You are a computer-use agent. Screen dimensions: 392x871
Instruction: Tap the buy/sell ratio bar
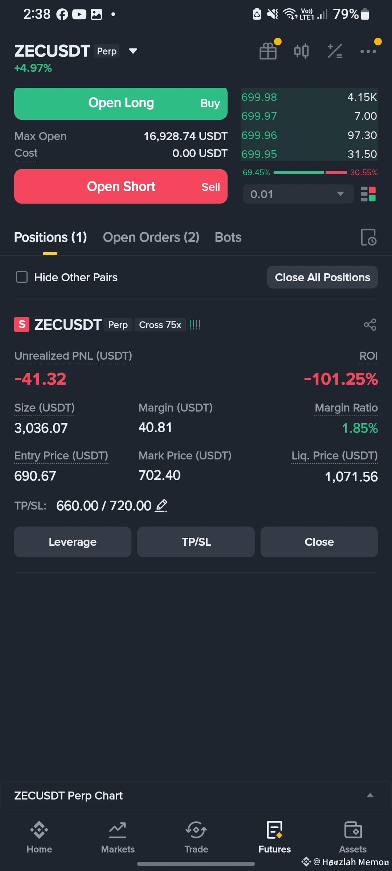(310, 173)
